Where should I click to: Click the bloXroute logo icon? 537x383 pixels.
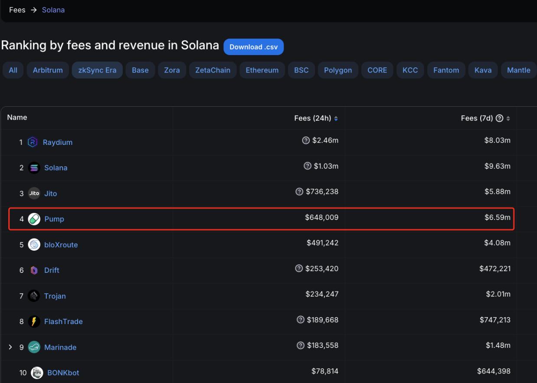[x=34, y=245]
